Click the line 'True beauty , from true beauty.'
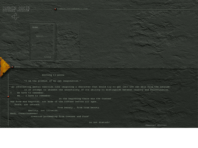This screenshot has width=198, height=148. click(x=79, y=108)
